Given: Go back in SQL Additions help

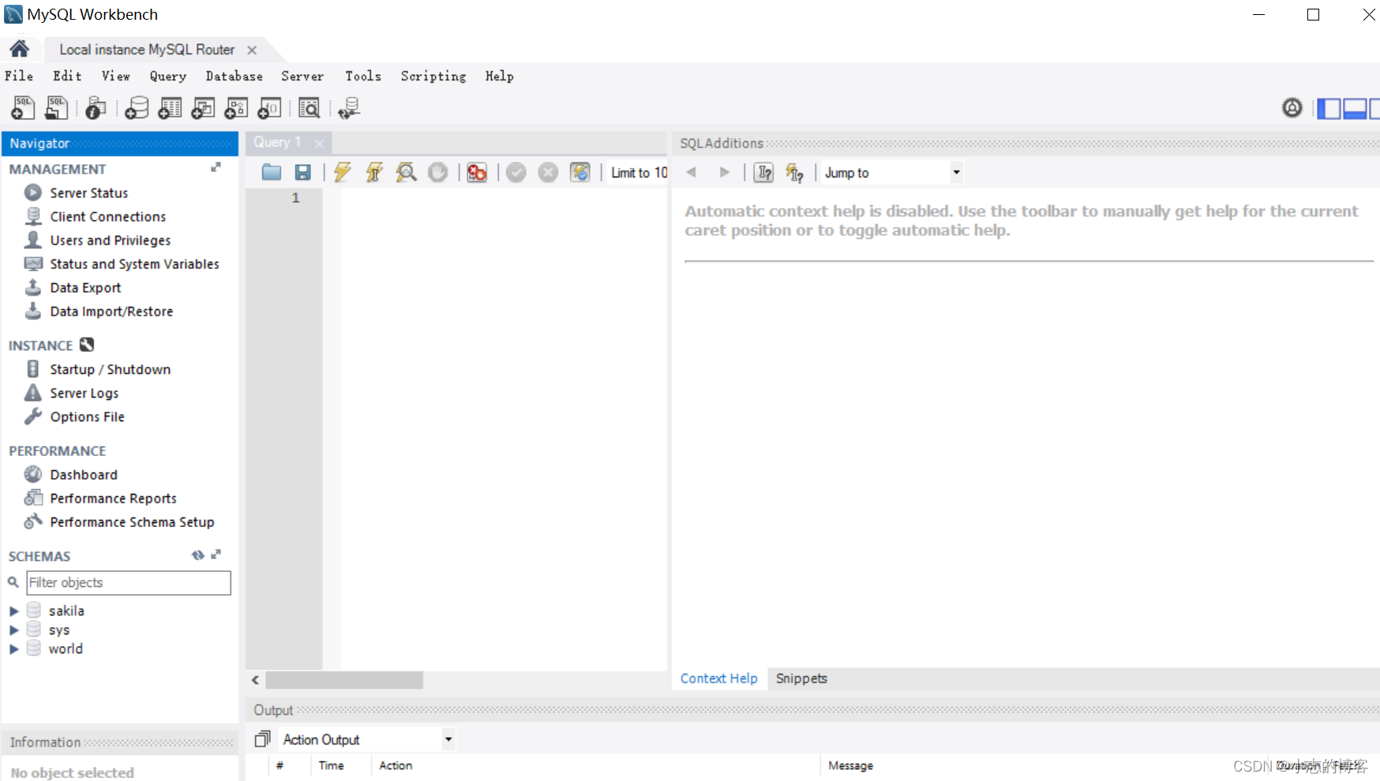Looking at the screenshot, I should click(692, 172).
